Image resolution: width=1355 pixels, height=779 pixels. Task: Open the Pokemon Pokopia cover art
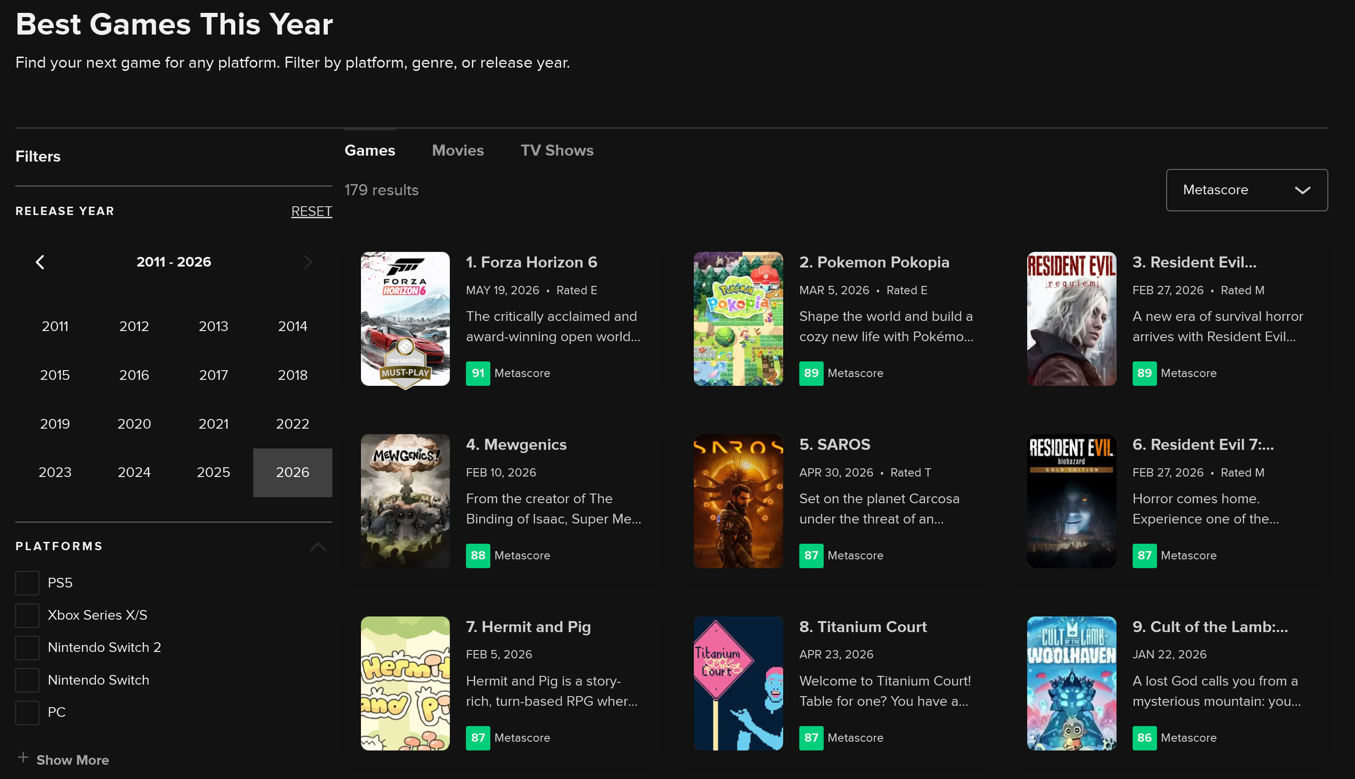[x=738, y=319]
